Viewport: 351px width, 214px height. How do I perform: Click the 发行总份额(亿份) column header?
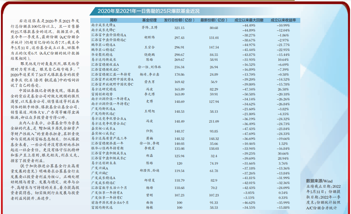(179, 20)
